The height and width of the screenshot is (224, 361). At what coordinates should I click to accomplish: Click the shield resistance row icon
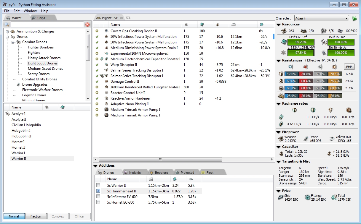(x=281, y=74)
